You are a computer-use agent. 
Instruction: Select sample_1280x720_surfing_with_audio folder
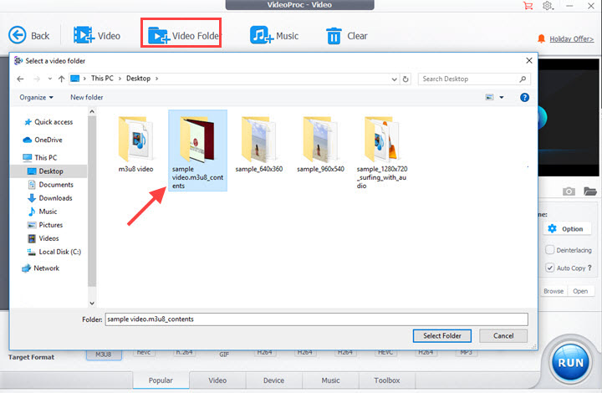[x=382, y=152]
